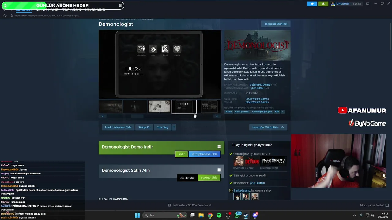This screenshot has height=220, width=392.
Task: Select the second ghost figure screenshot thumbnail
Action: pos(135,107)
